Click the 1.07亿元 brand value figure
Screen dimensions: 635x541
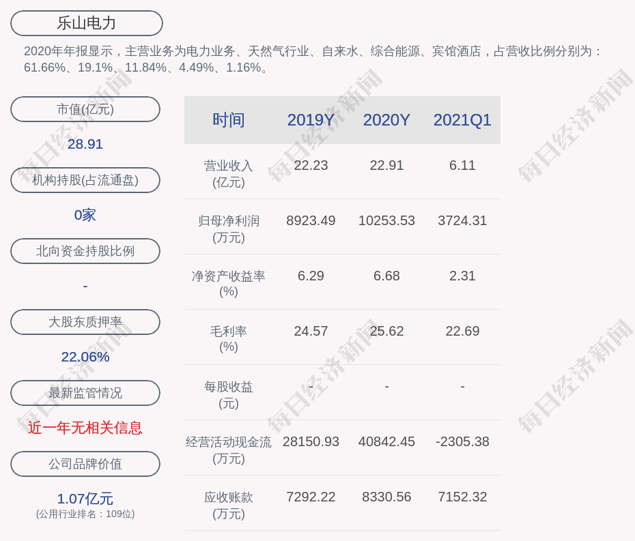(x=85, y=499)
